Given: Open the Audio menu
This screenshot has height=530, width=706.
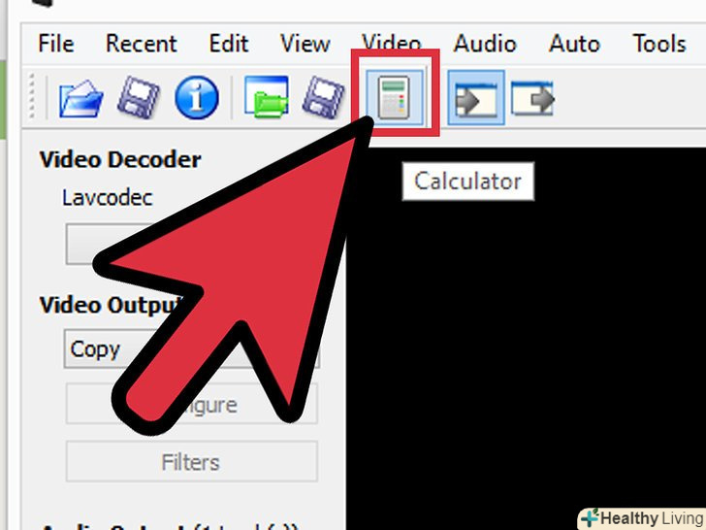Looking at the screenshot, I should [x=485, y=44].
